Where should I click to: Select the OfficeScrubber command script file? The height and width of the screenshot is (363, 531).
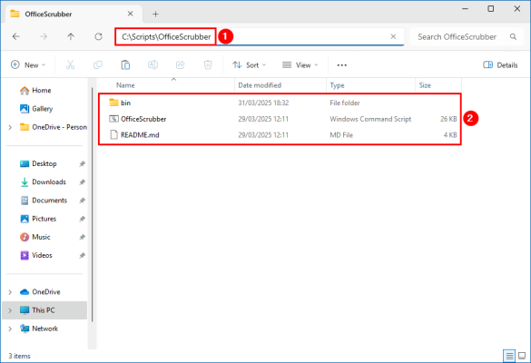point(280,119)
